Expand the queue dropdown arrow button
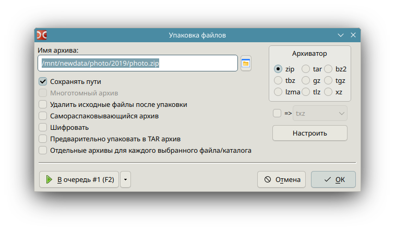 tap(125, 179)
